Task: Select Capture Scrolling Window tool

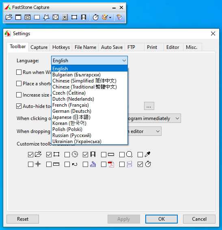Action: 65,17
